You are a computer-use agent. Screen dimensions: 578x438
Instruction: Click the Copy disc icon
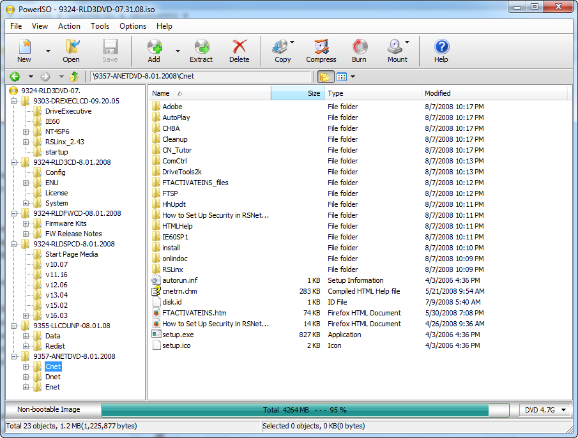point(280,47)
